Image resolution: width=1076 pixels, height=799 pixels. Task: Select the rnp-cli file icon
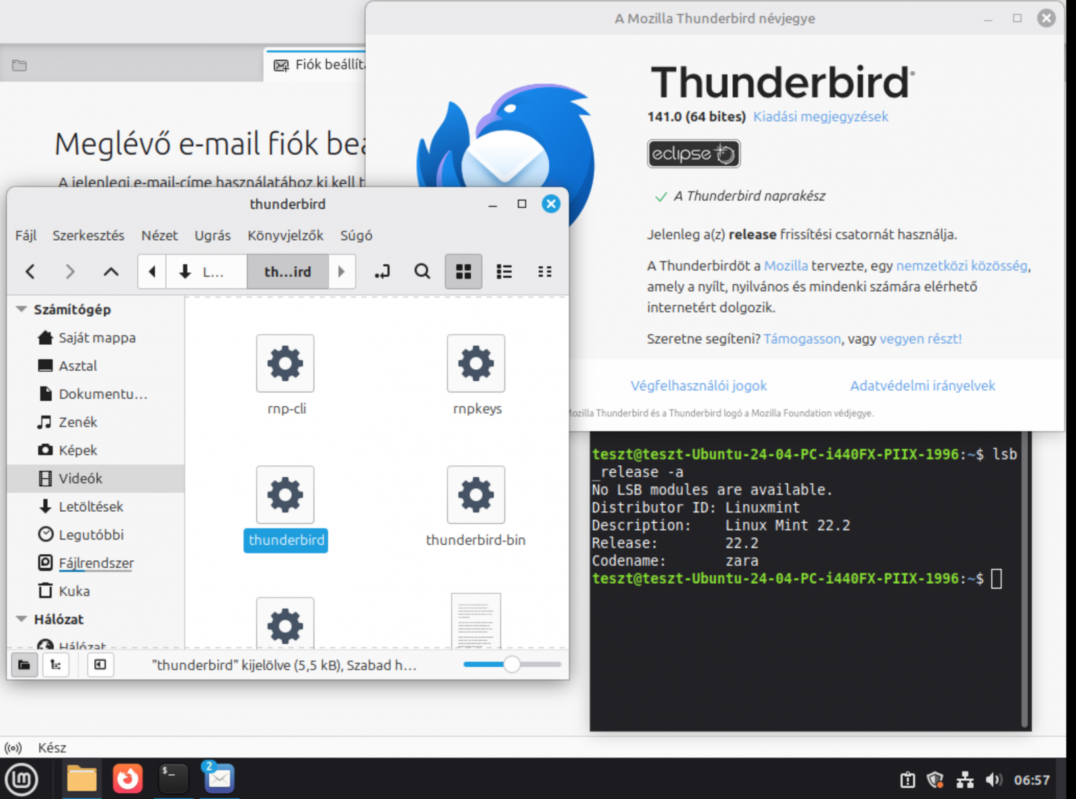[285, 363]
